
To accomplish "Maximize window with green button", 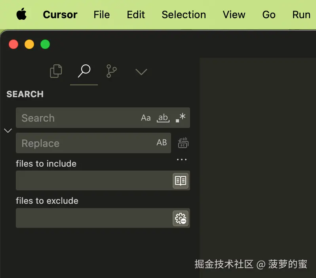I will (45, 44).
